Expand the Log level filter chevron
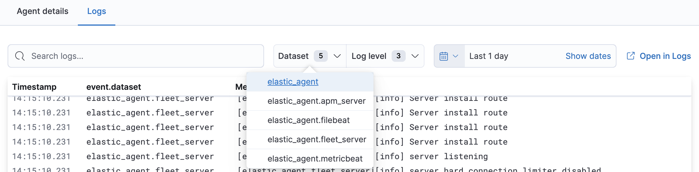 [415, 56]
